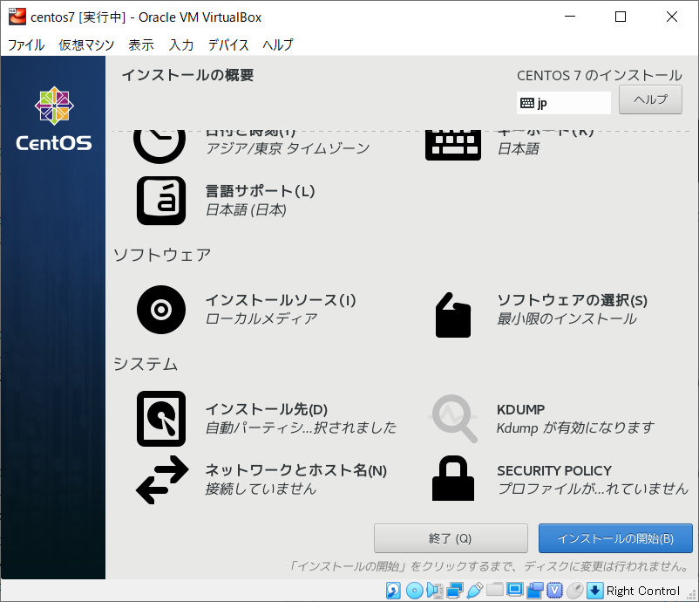Image resolution: width=699 pixels, height=602 pixels.
Task: Click the hard disk activity status icon
Action: click(394, 591)
